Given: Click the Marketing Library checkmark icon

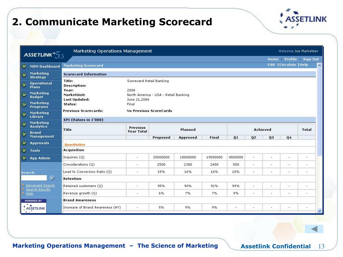Looking at the screenshot, I should coord(24,114).
